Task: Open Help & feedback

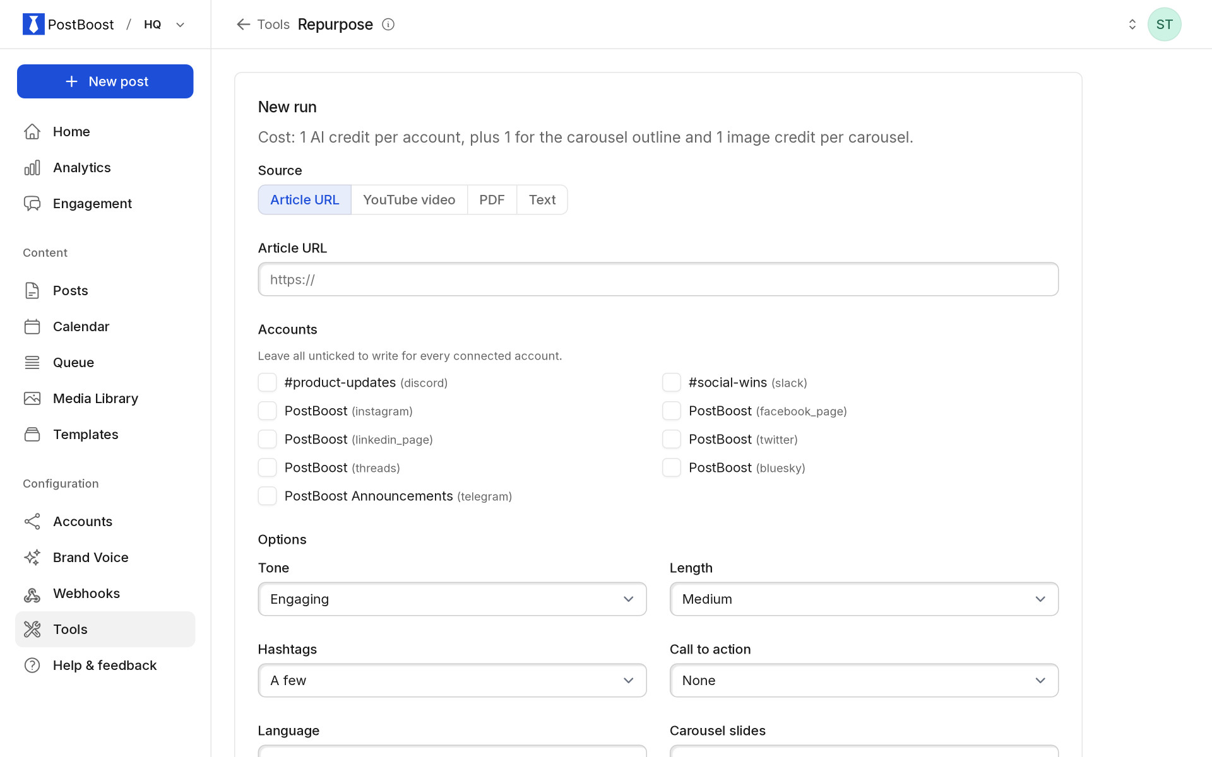Action: (105, 665)
